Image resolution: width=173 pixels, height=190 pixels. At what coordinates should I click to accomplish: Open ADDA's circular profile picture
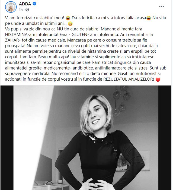[11, 7]
